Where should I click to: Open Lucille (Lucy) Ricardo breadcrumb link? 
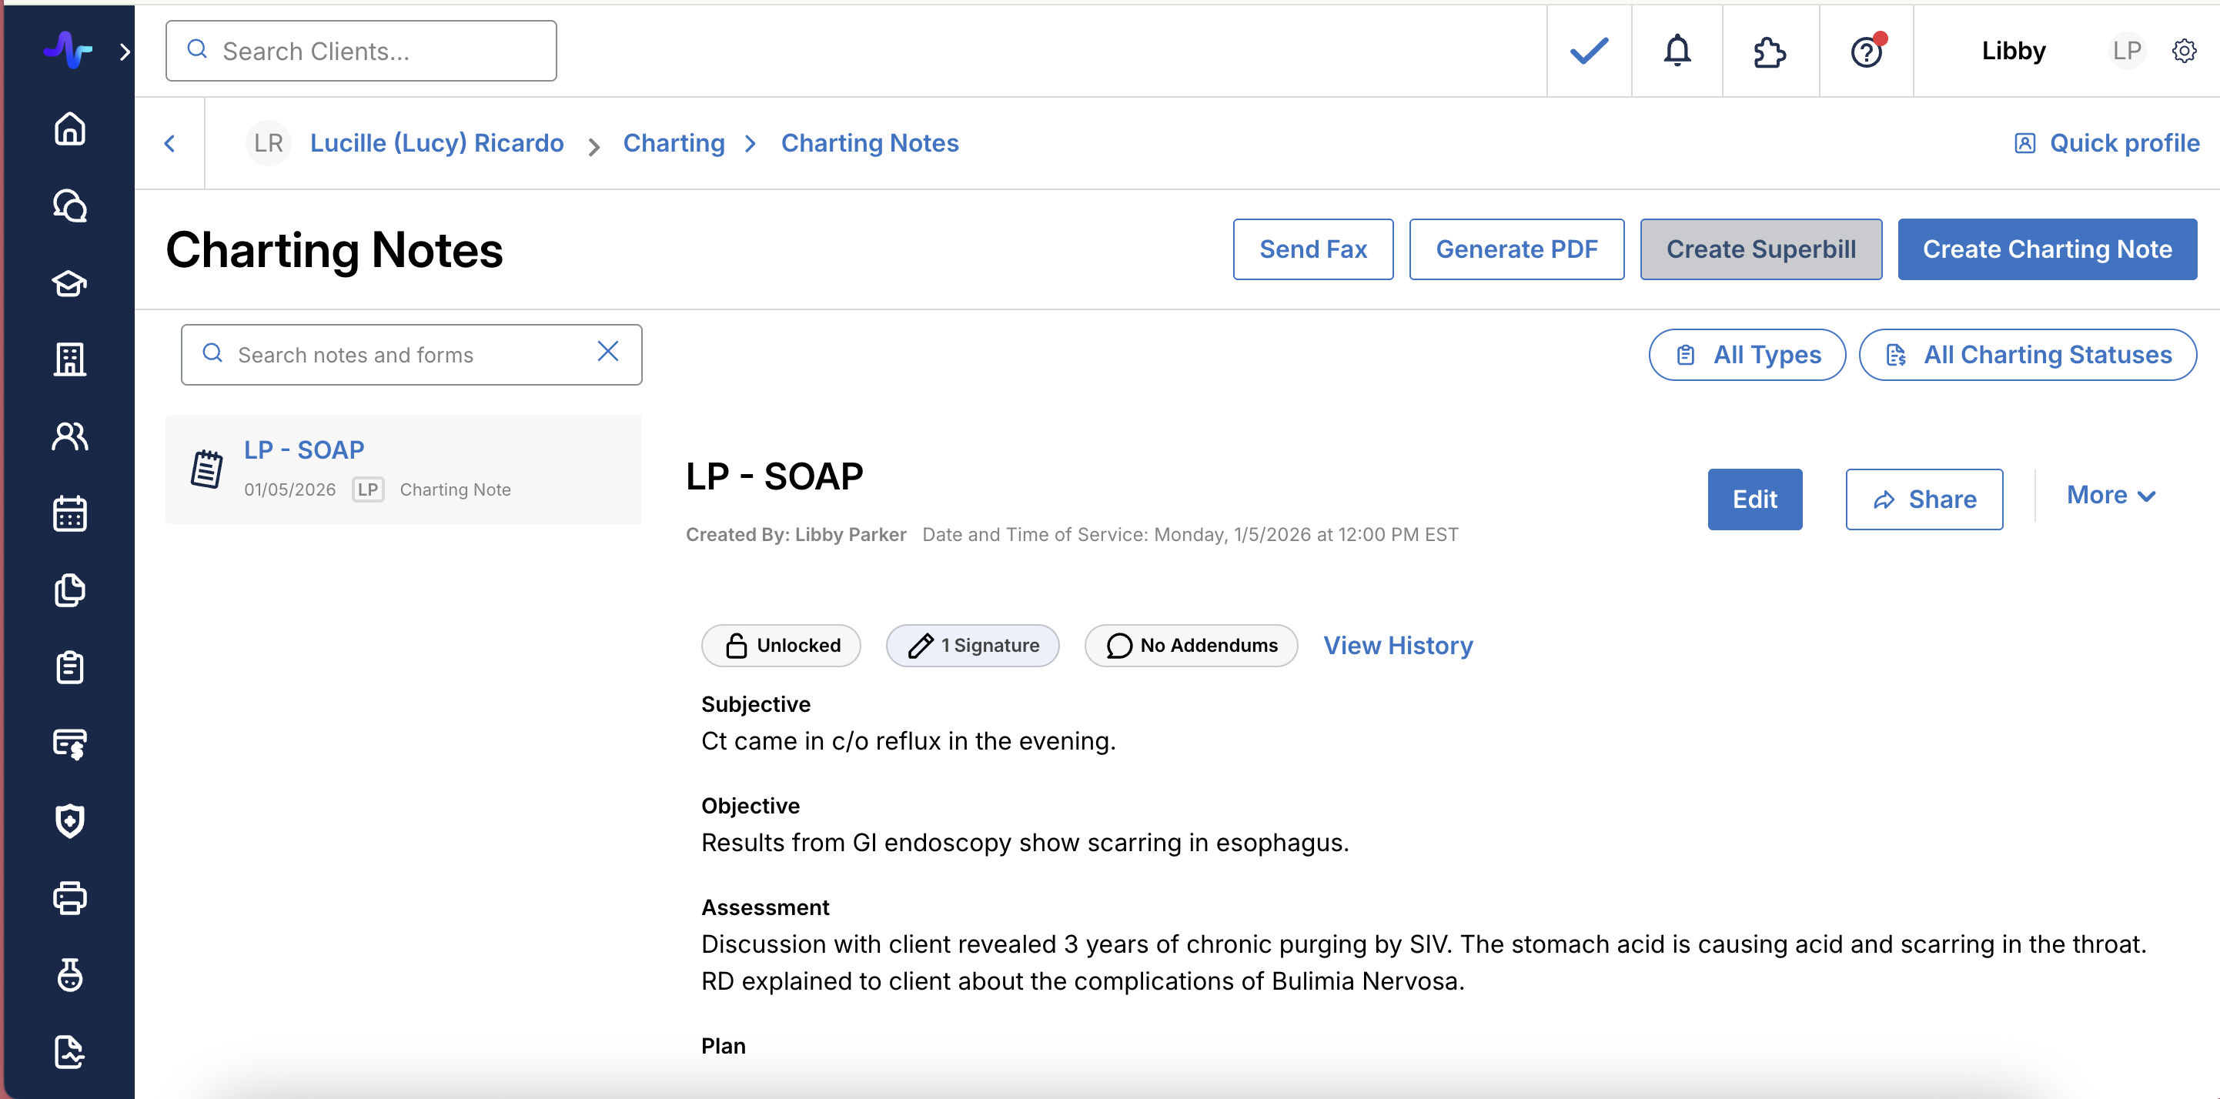[436, 143]
